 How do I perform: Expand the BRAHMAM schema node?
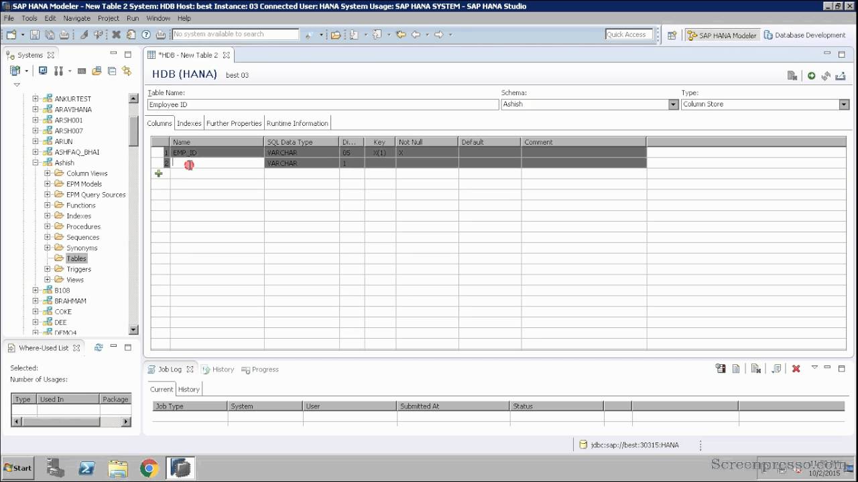[x=36, y=301]
